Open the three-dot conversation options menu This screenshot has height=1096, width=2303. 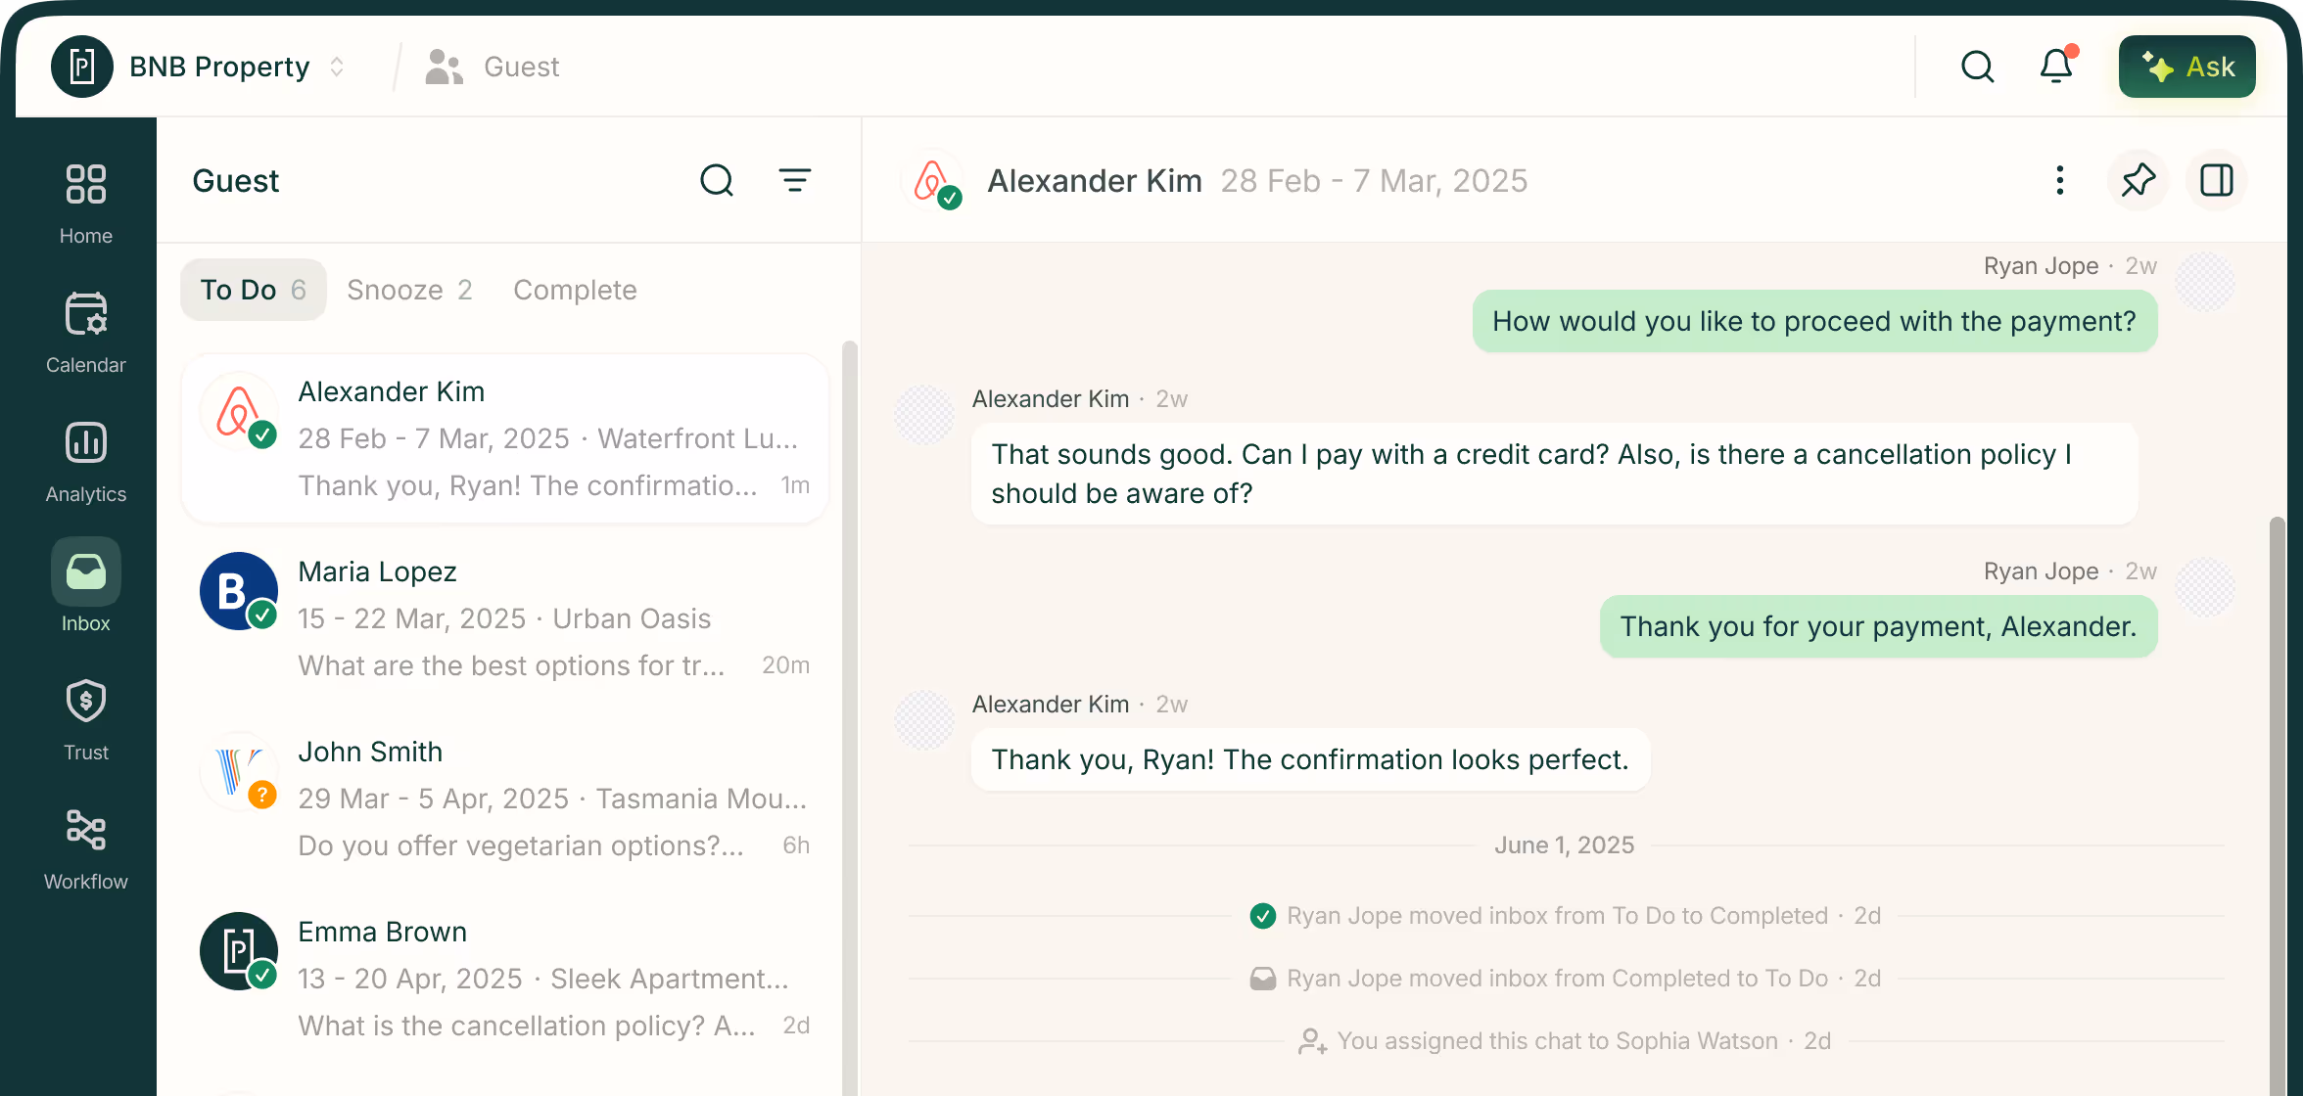click(2059, 180)
